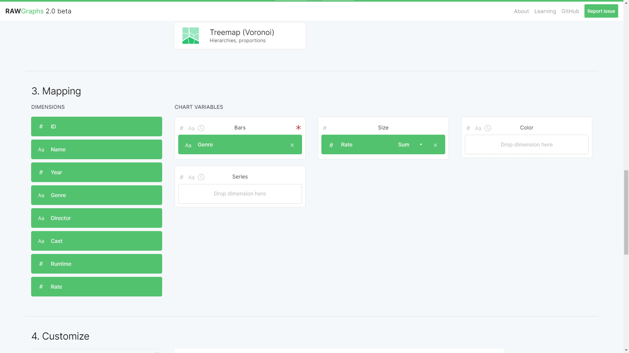Click the text type icon next to Name
The height and width of the screenshot is (353, 629).
[41, 149]
